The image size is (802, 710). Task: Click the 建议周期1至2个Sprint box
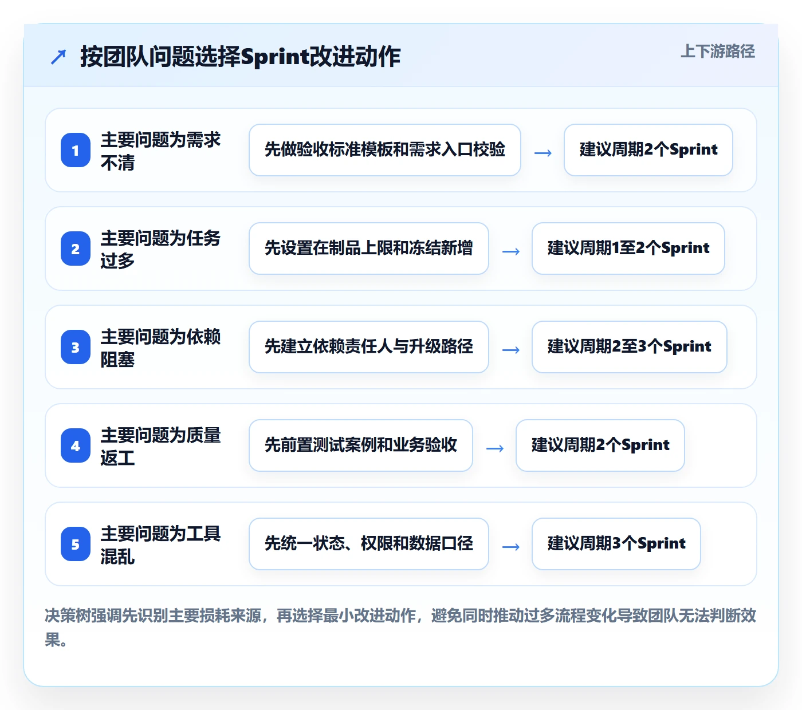click(628, 249)
